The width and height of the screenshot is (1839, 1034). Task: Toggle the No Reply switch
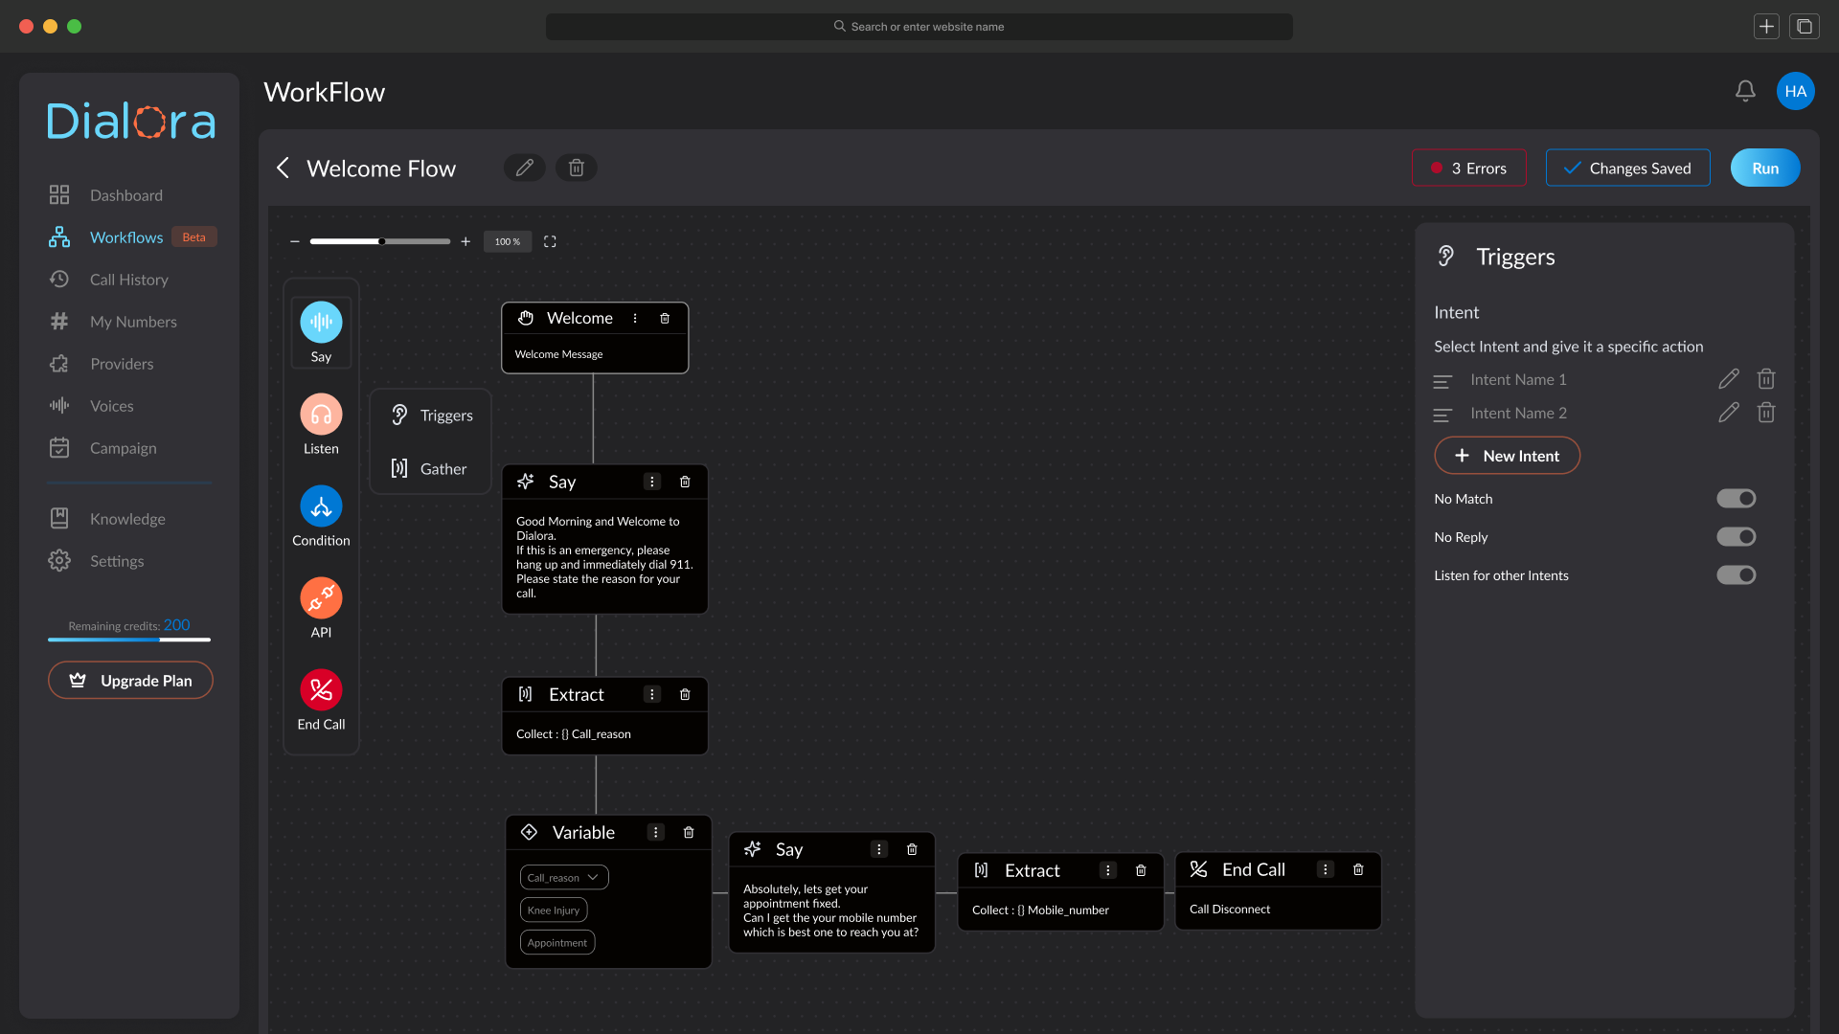click(1736, 537)
